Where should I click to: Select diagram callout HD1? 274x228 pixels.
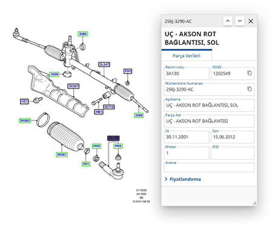pos(86,164)
